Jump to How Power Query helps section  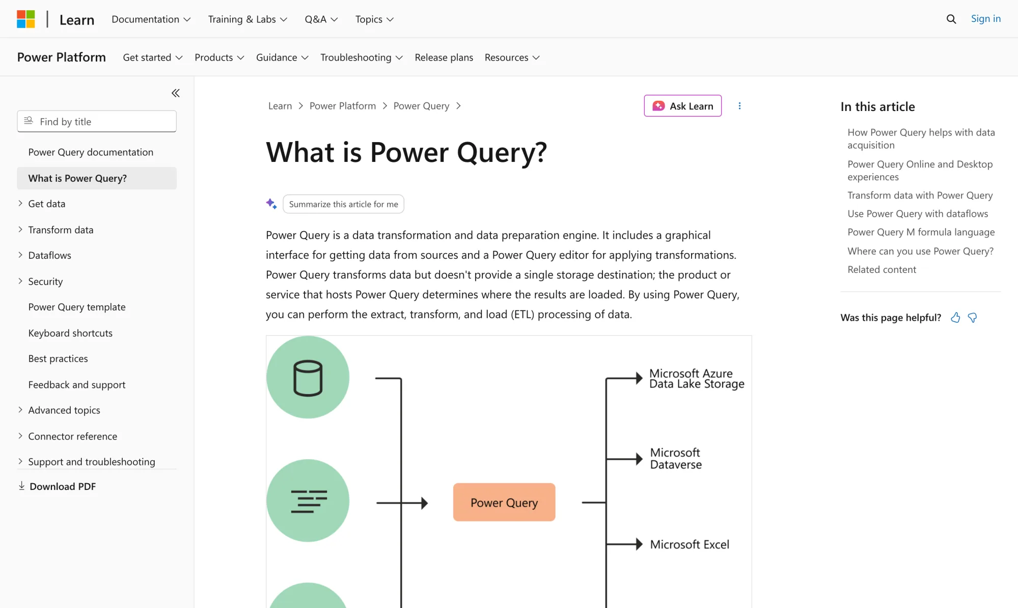click(921, 139)
